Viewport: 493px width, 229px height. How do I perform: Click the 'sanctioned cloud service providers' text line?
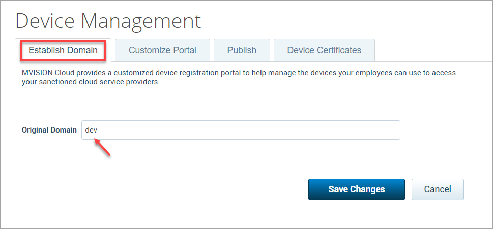coord(91,82)
